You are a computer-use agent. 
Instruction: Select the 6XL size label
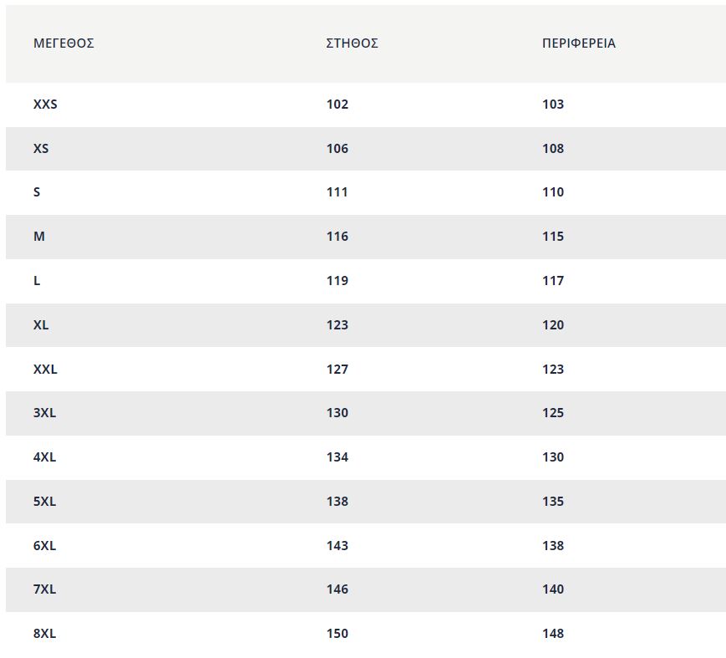pos(44,546)
